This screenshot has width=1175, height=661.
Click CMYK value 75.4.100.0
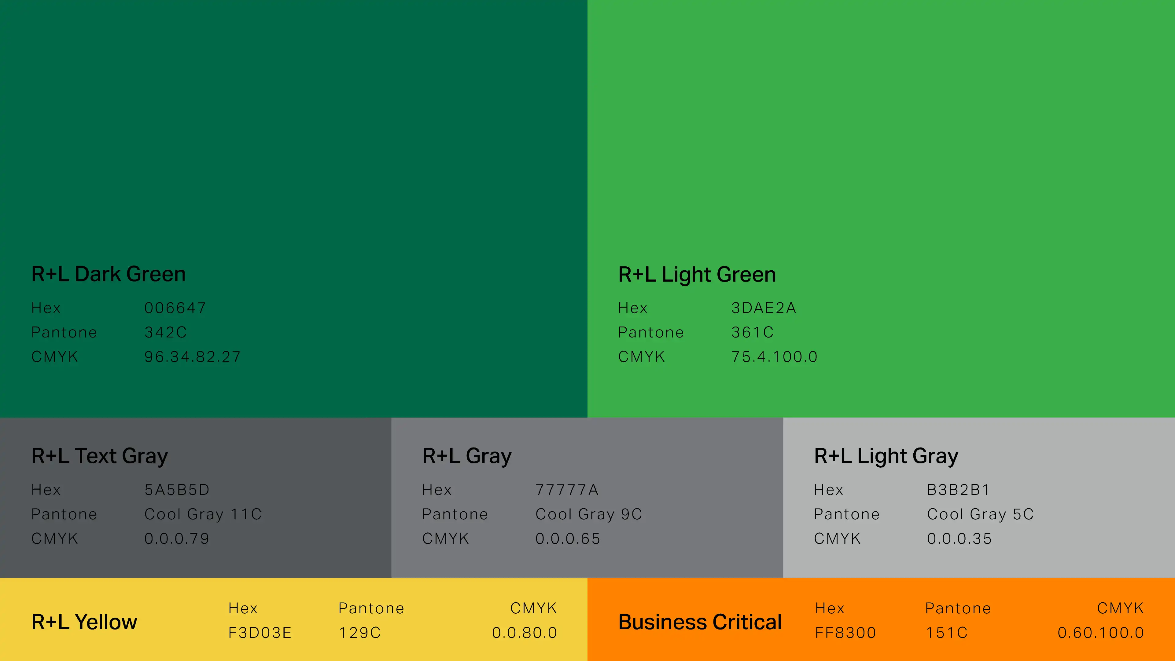(x=774, y=357)
